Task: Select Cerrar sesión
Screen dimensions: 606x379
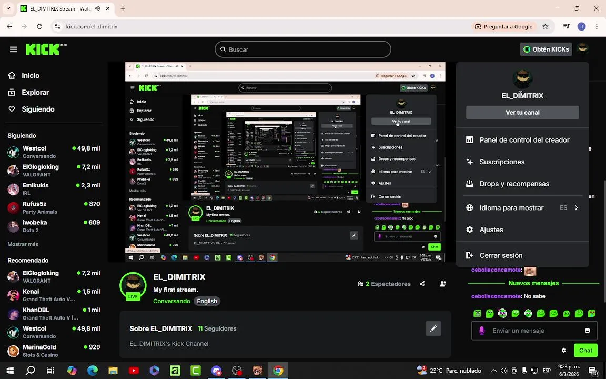Action: point(522,255)
